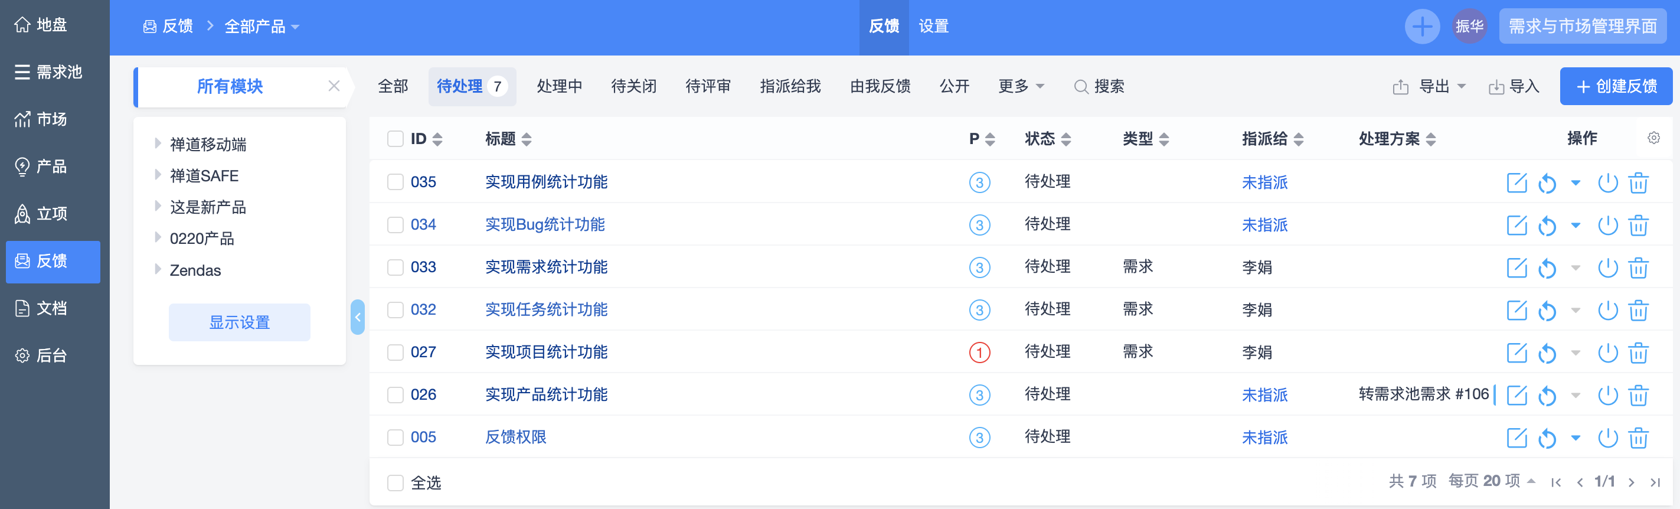This screenshot has width=1680, height=509.
Task: Select the 待处理 filter tab
Action: point(472,86)
